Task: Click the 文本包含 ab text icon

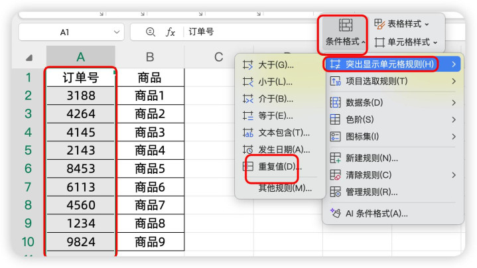Action: (x=247, y=133)
